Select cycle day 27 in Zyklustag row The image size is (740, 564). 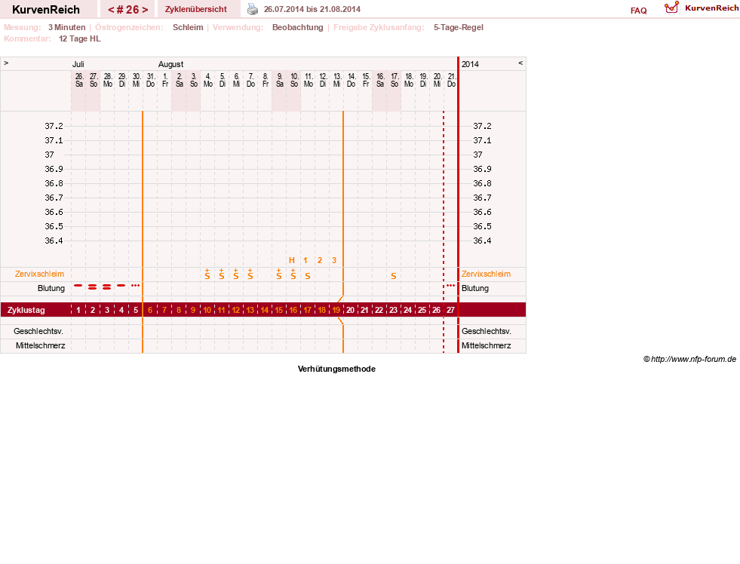450,311
